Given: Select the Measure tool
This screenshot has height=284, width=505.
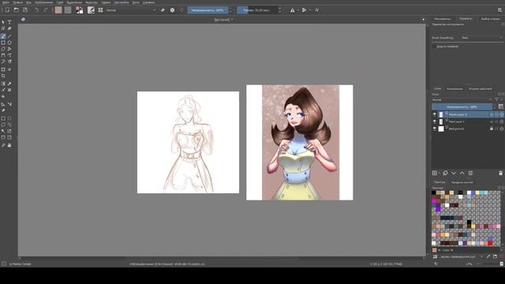Looking at the screenshot, I should tap(9, 104).
